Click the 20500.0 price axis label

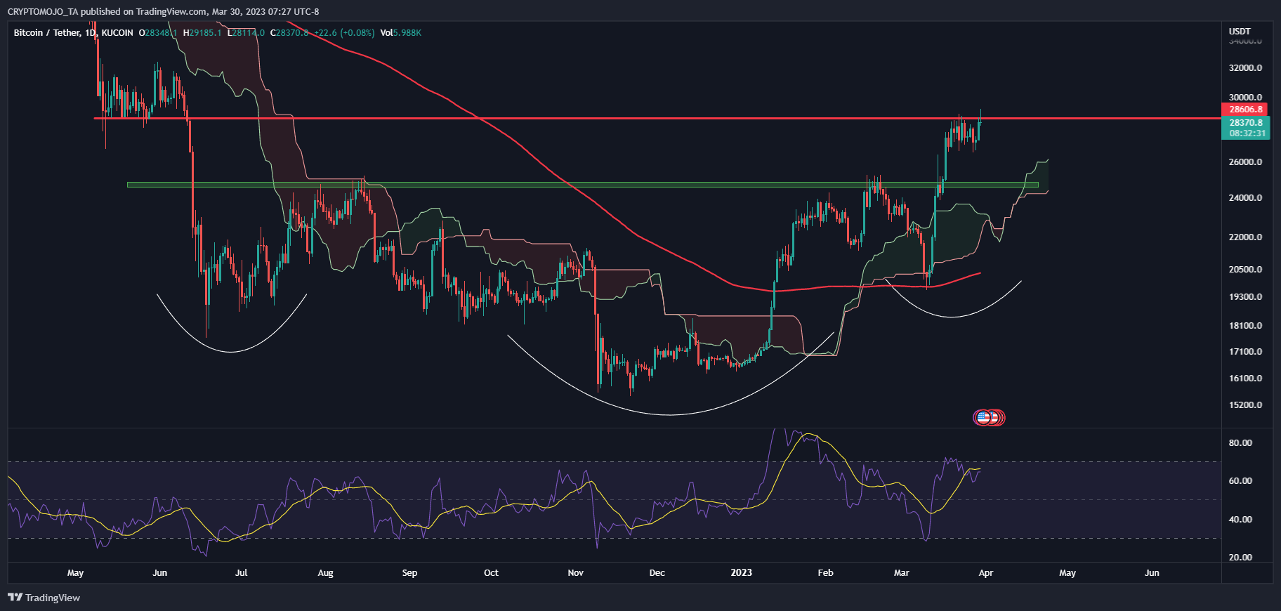(1245, 270)
